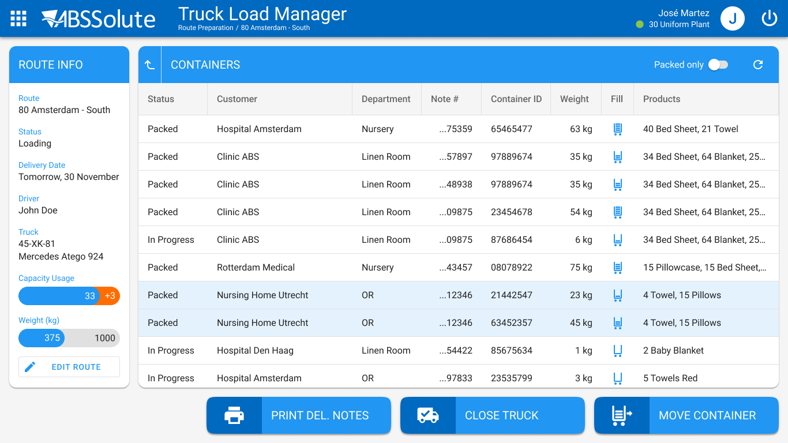Sort by Department column header
The width and height of the screenshot is (788, 443).
coord(386,99)
